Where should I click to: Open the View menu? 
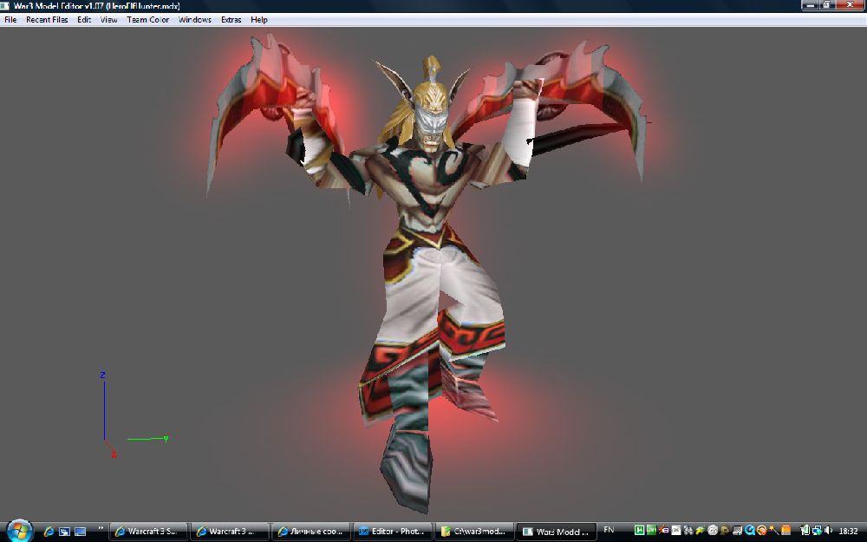click(x=108, y=19)
